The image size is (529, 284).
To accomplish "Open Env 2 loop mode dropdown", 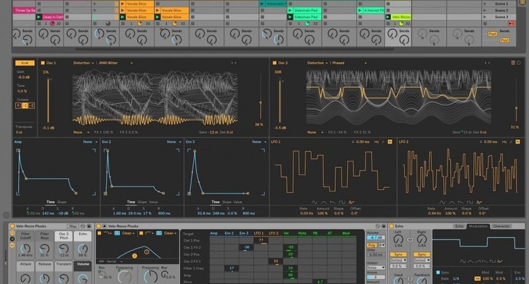I will click(174, 142).
